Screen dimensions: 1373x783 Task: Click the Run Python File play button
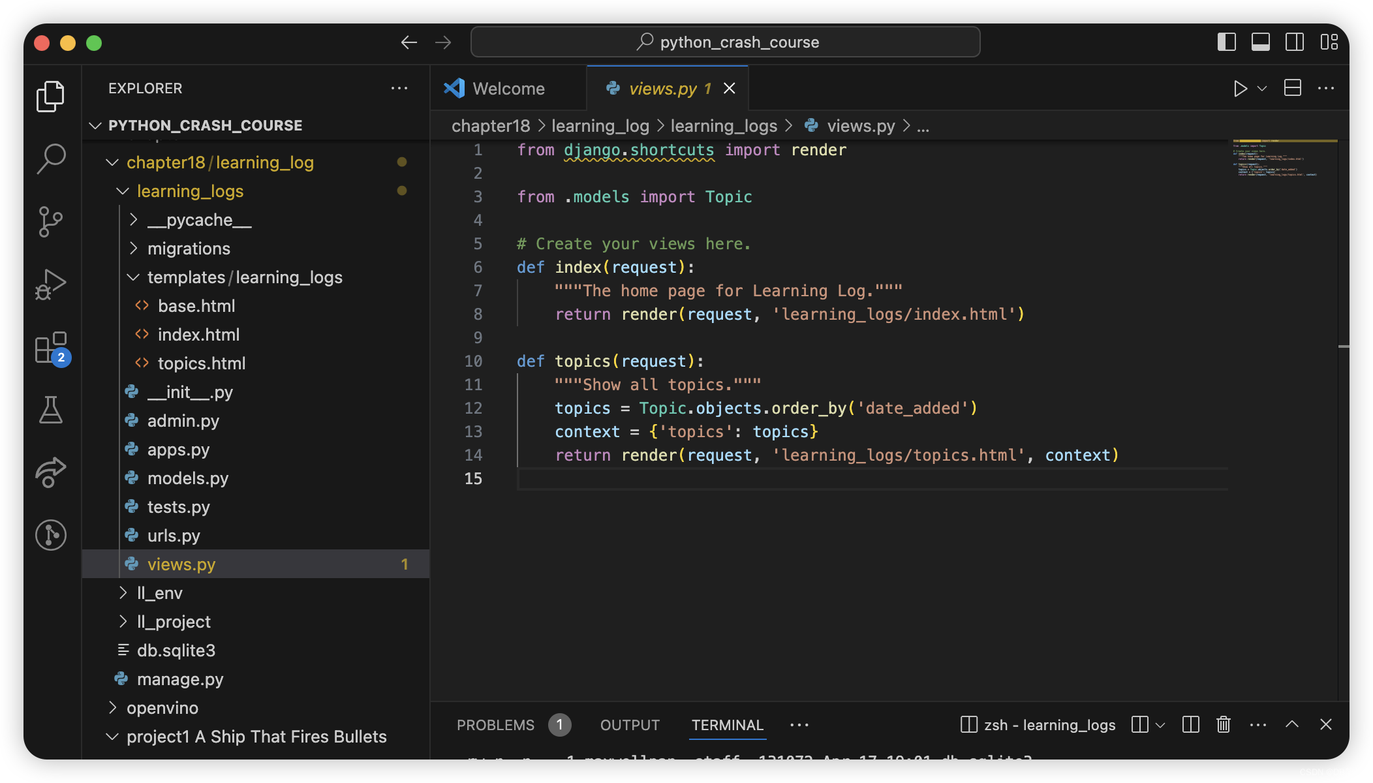(1240, 88)
